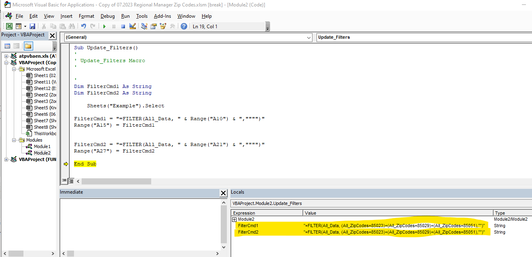
Task: Select Sheet1 in project tree
Action: click(41, 75)
